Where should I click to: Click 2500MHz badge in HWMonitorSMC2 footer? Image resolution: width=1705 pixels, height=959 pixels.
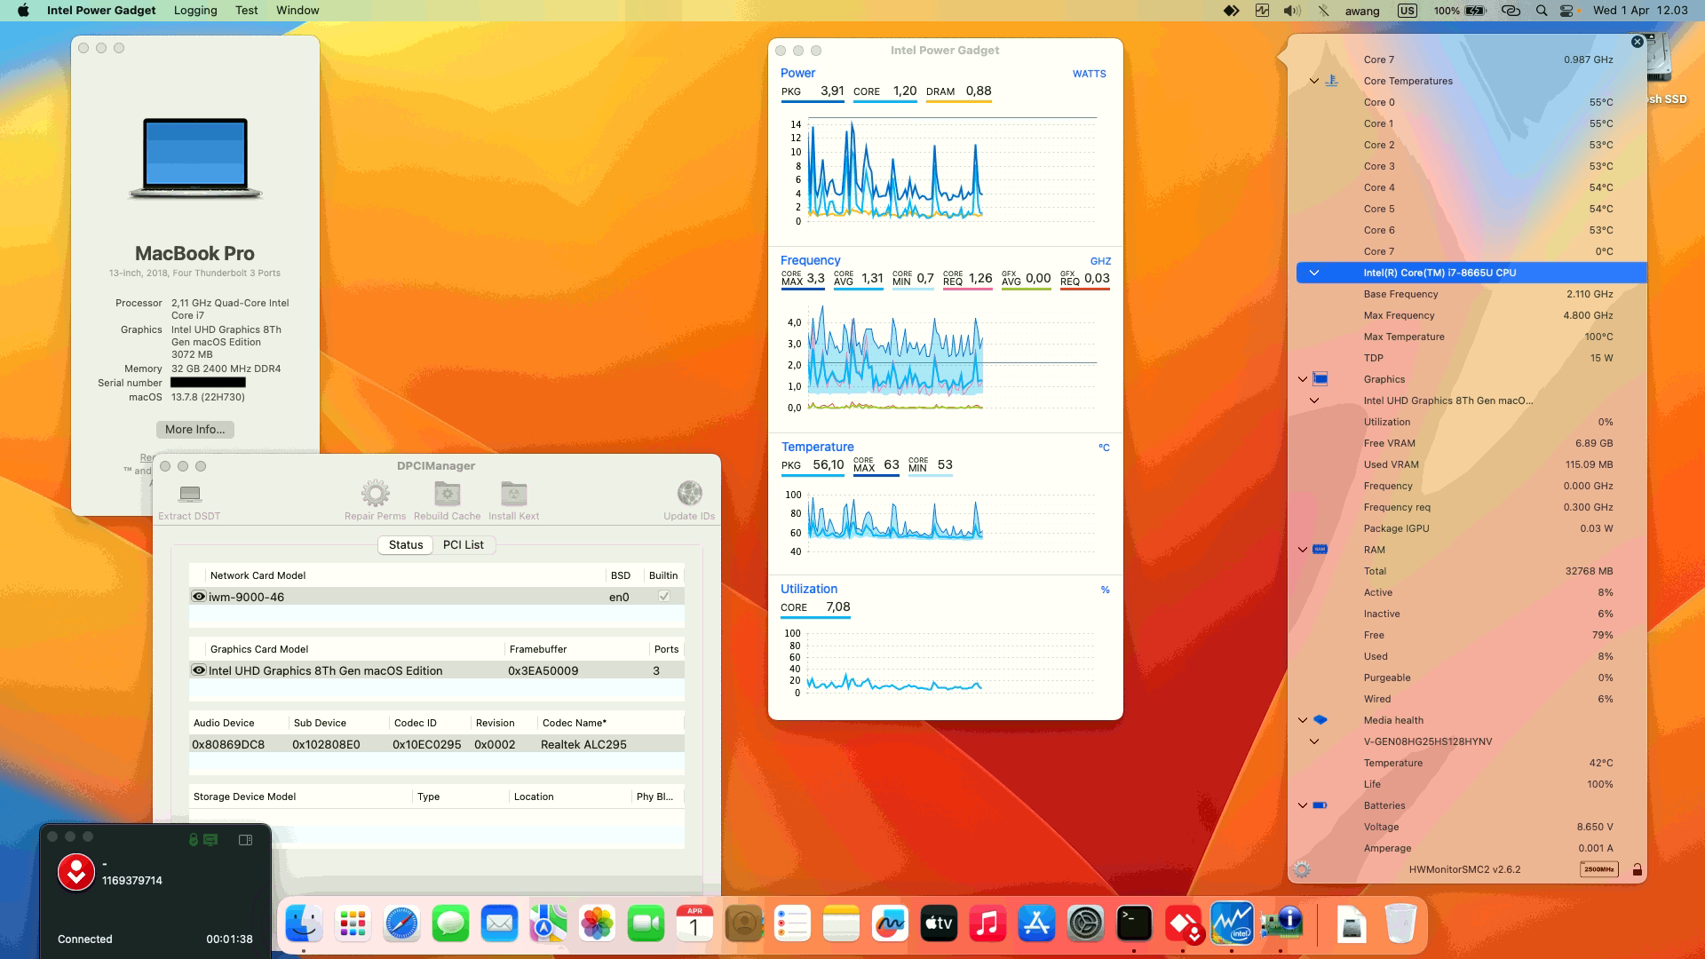coord(1598,869)
